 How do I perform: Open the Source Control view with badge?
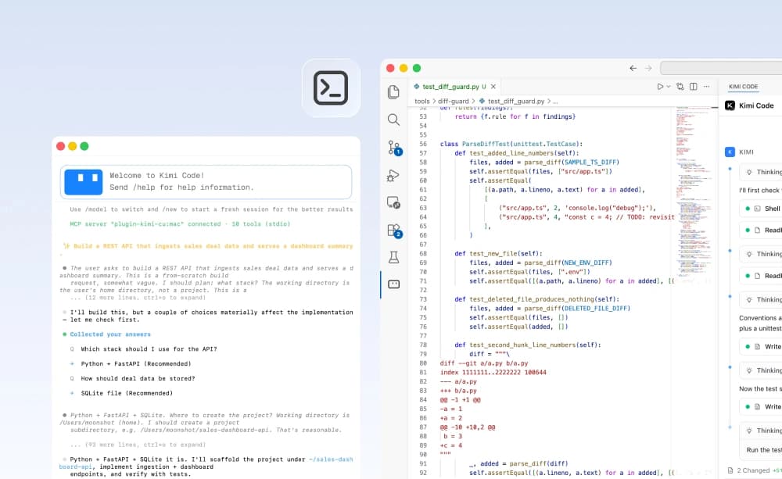394,148
